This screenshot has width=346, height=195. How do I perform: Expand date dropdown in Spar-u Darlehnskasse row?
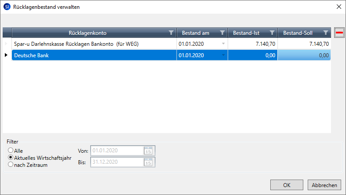point(223,44)
